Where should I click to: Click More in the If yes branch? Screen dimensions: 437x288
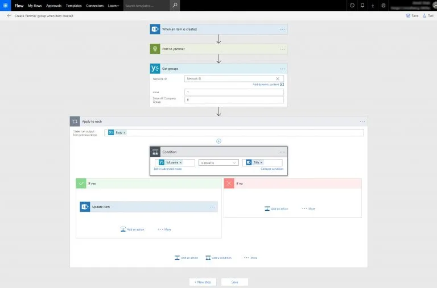[x=164, y=229]
